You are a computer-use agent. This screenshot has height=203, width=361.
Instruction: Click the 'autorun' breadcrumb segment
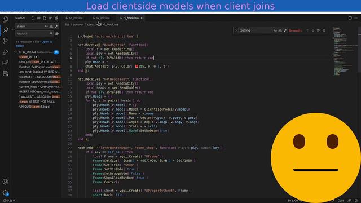click(78, 24)
